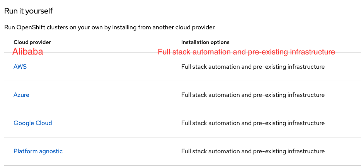Click Platform agnostic row installation options text

253,151
